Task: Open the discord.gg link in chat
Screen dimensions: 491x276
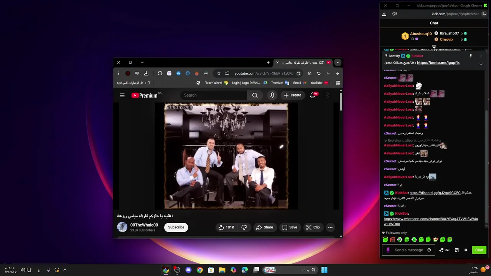Action: (435, 193)
